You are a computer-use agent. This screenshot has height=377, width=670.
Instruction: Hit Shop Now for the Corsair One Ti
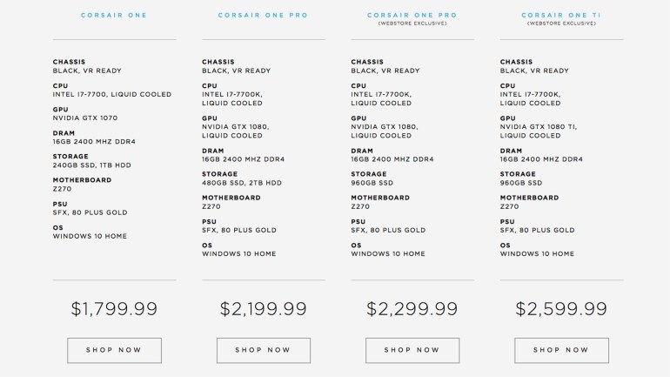click(x=561, y=350)
